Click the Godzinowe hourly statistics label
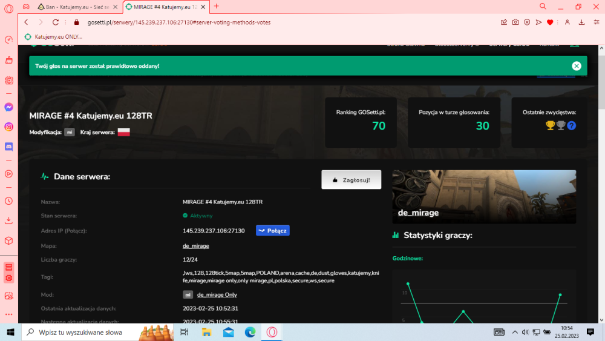 [407, 258]
